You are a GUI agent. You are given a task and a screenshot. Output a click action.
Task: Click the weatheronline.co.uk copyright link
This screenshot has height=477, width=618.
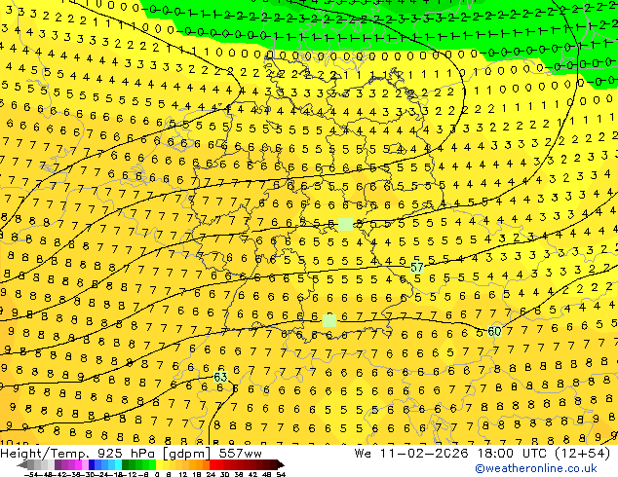(x=535, y=468)
